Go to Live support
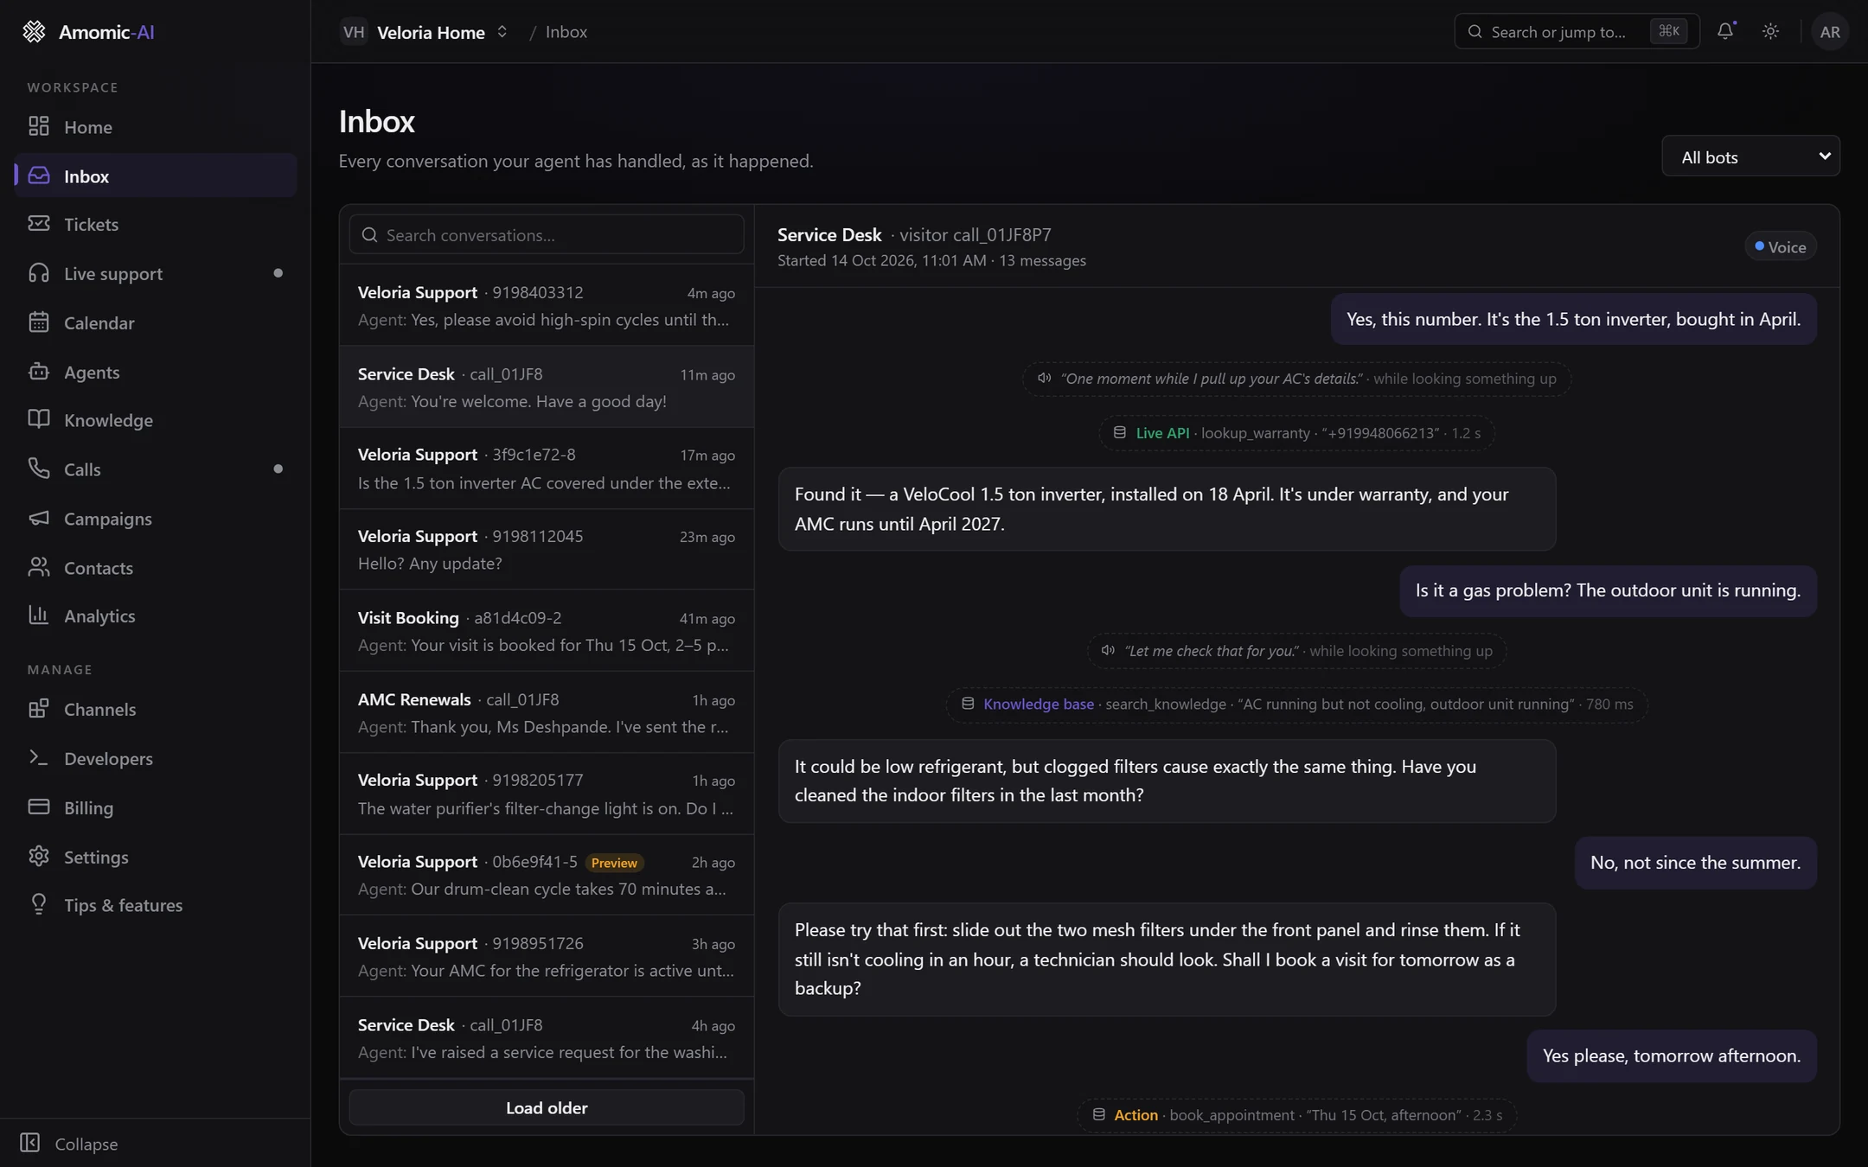This screenshot has height=1167, width=1868. 156,274
